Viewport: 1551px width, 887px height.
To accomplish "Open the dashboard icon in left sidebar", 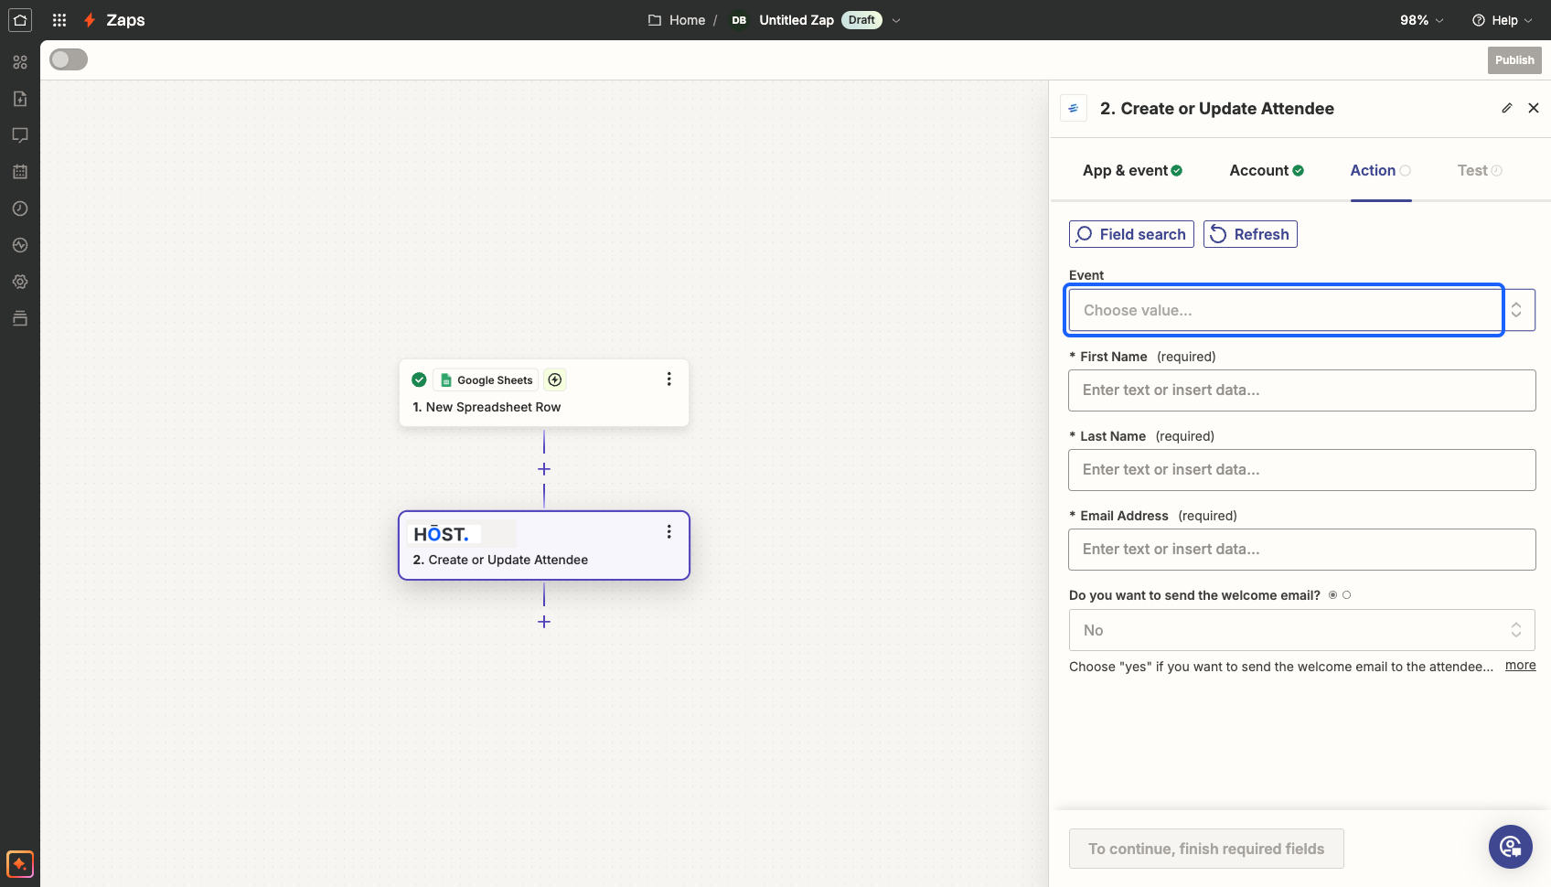I will [x=20, y=62].
